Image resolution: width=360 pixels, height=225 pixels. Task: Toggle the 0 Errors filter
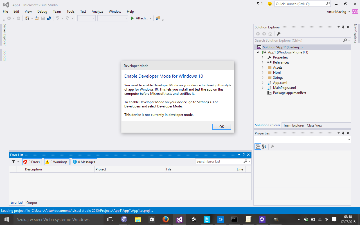click(32, 161)
